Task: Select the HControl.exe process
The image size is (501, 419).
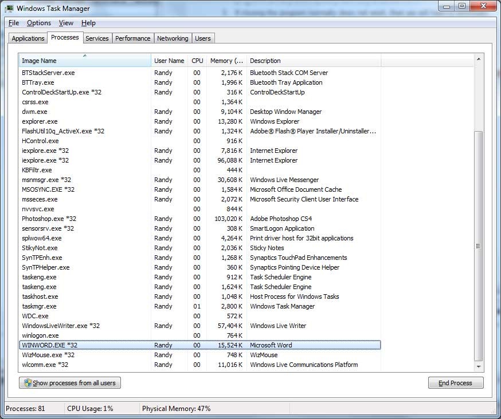Action: (x=199, y=141)
